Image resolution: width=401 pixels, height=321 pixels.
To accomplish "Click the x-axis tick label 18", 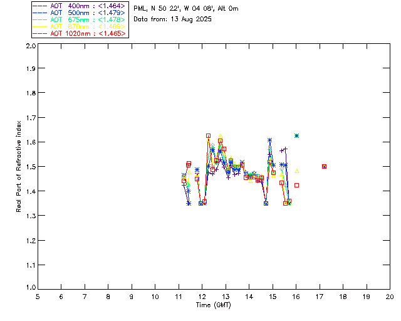I will click(343, 297).
